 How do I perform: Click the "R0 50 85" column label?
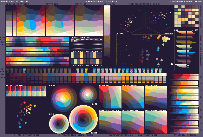tap(10, 4)
